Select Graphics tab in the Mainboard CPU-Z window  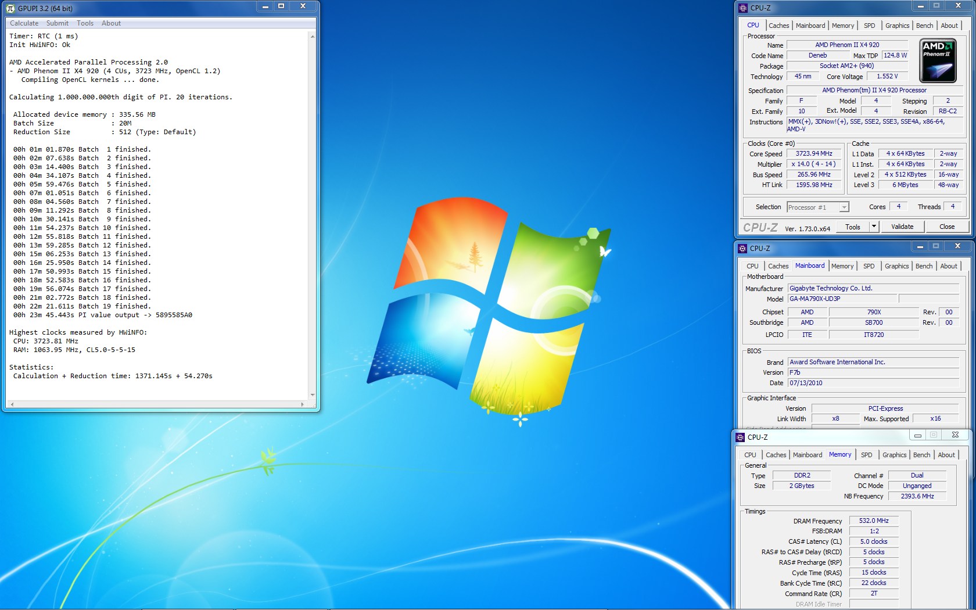(x=896, y=266)
